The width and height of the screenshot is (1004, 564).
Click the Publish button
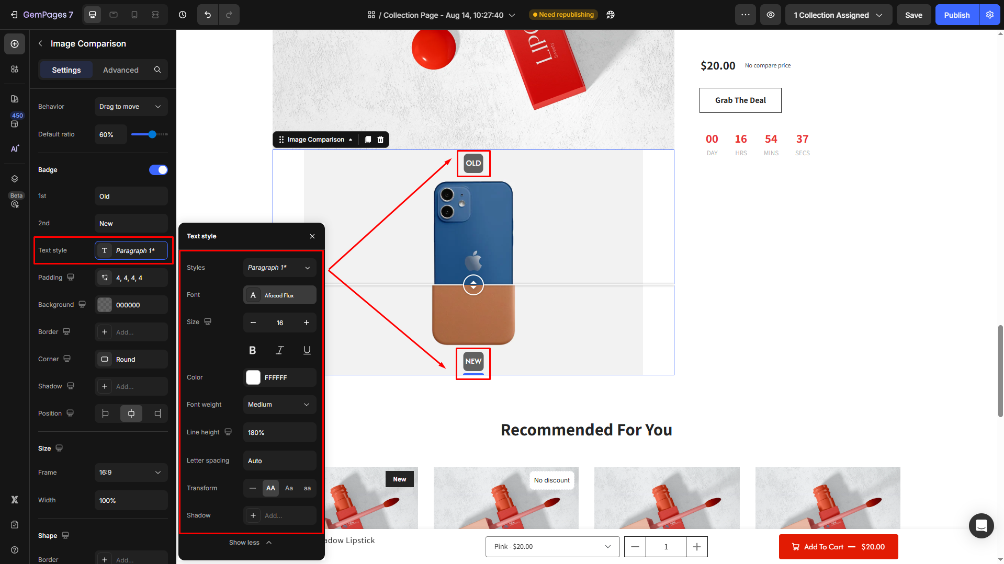(x=956, y=15)
